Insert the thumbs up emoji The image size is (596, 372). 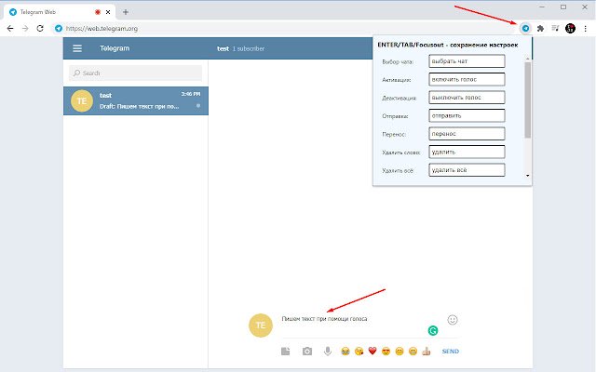(x=427, y=352)
